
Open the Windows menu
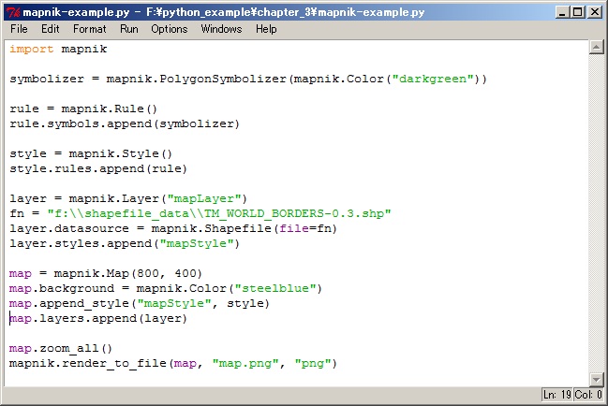point(221,29)
